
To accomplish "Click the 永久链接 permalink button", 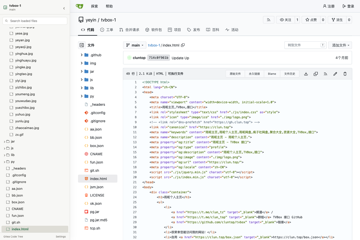I will (x=254, y=74).
